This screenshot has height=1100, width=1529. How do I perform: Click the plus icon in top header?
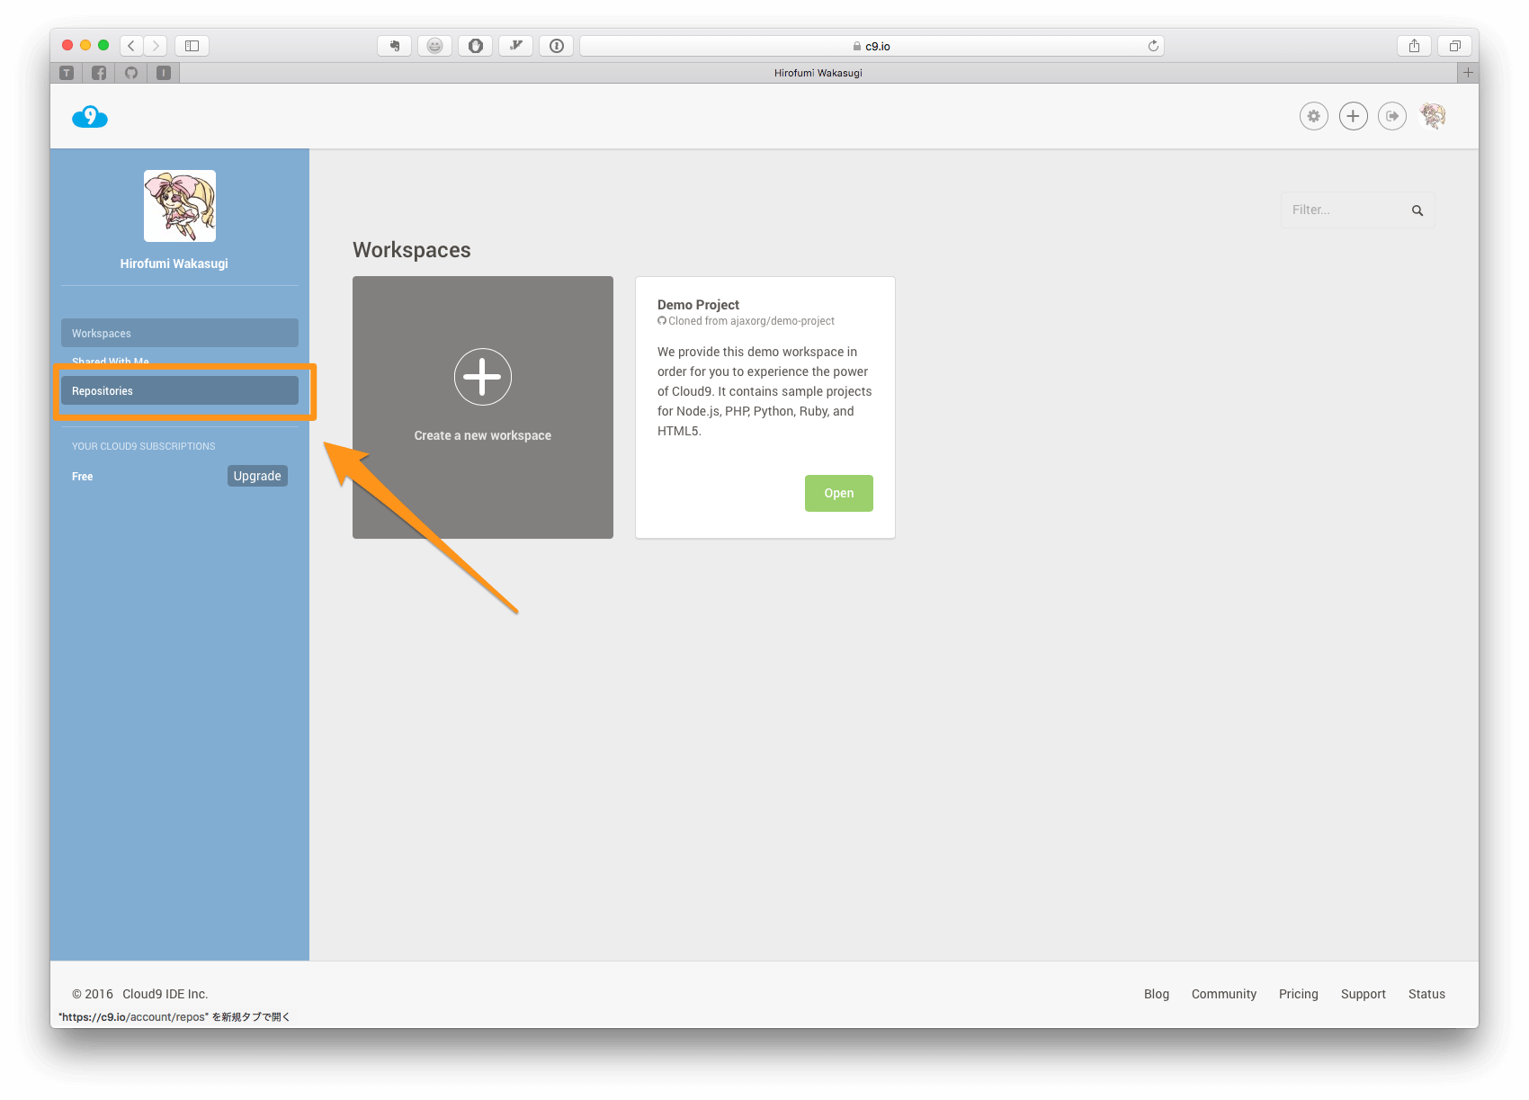coord(1353,116)
